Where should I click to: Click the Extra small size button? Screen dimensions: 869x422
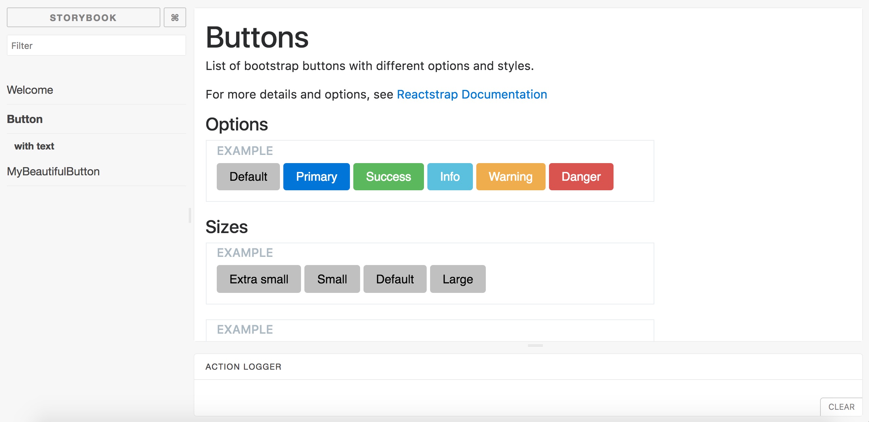[259, 279]
